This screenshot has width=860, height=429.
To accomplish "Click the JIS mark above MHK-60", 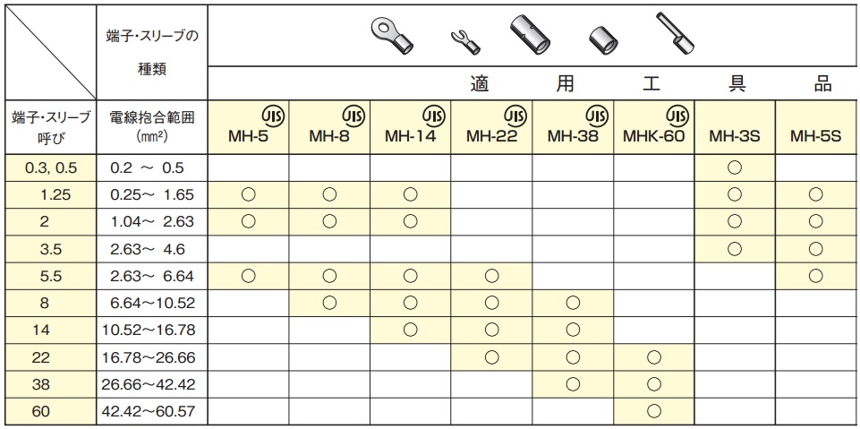I will click(677, 116).
